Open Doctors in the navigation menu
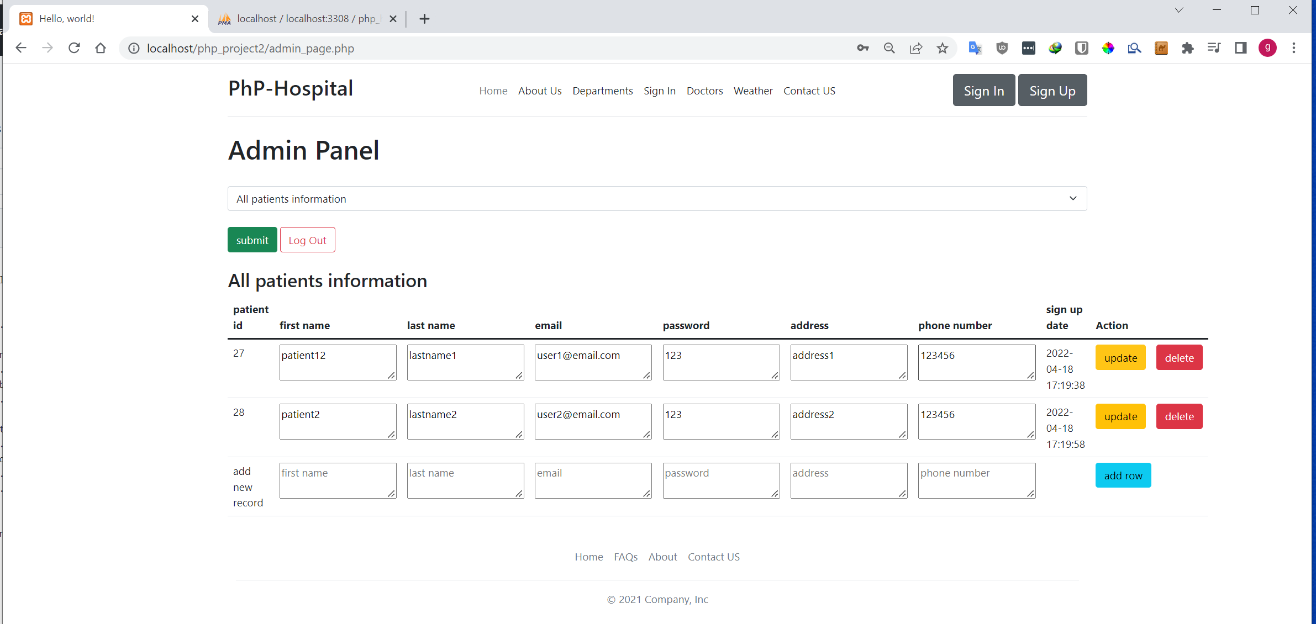Image resolution: width=1316 pixels, height=624 pixels. click(x=704, y=91)
